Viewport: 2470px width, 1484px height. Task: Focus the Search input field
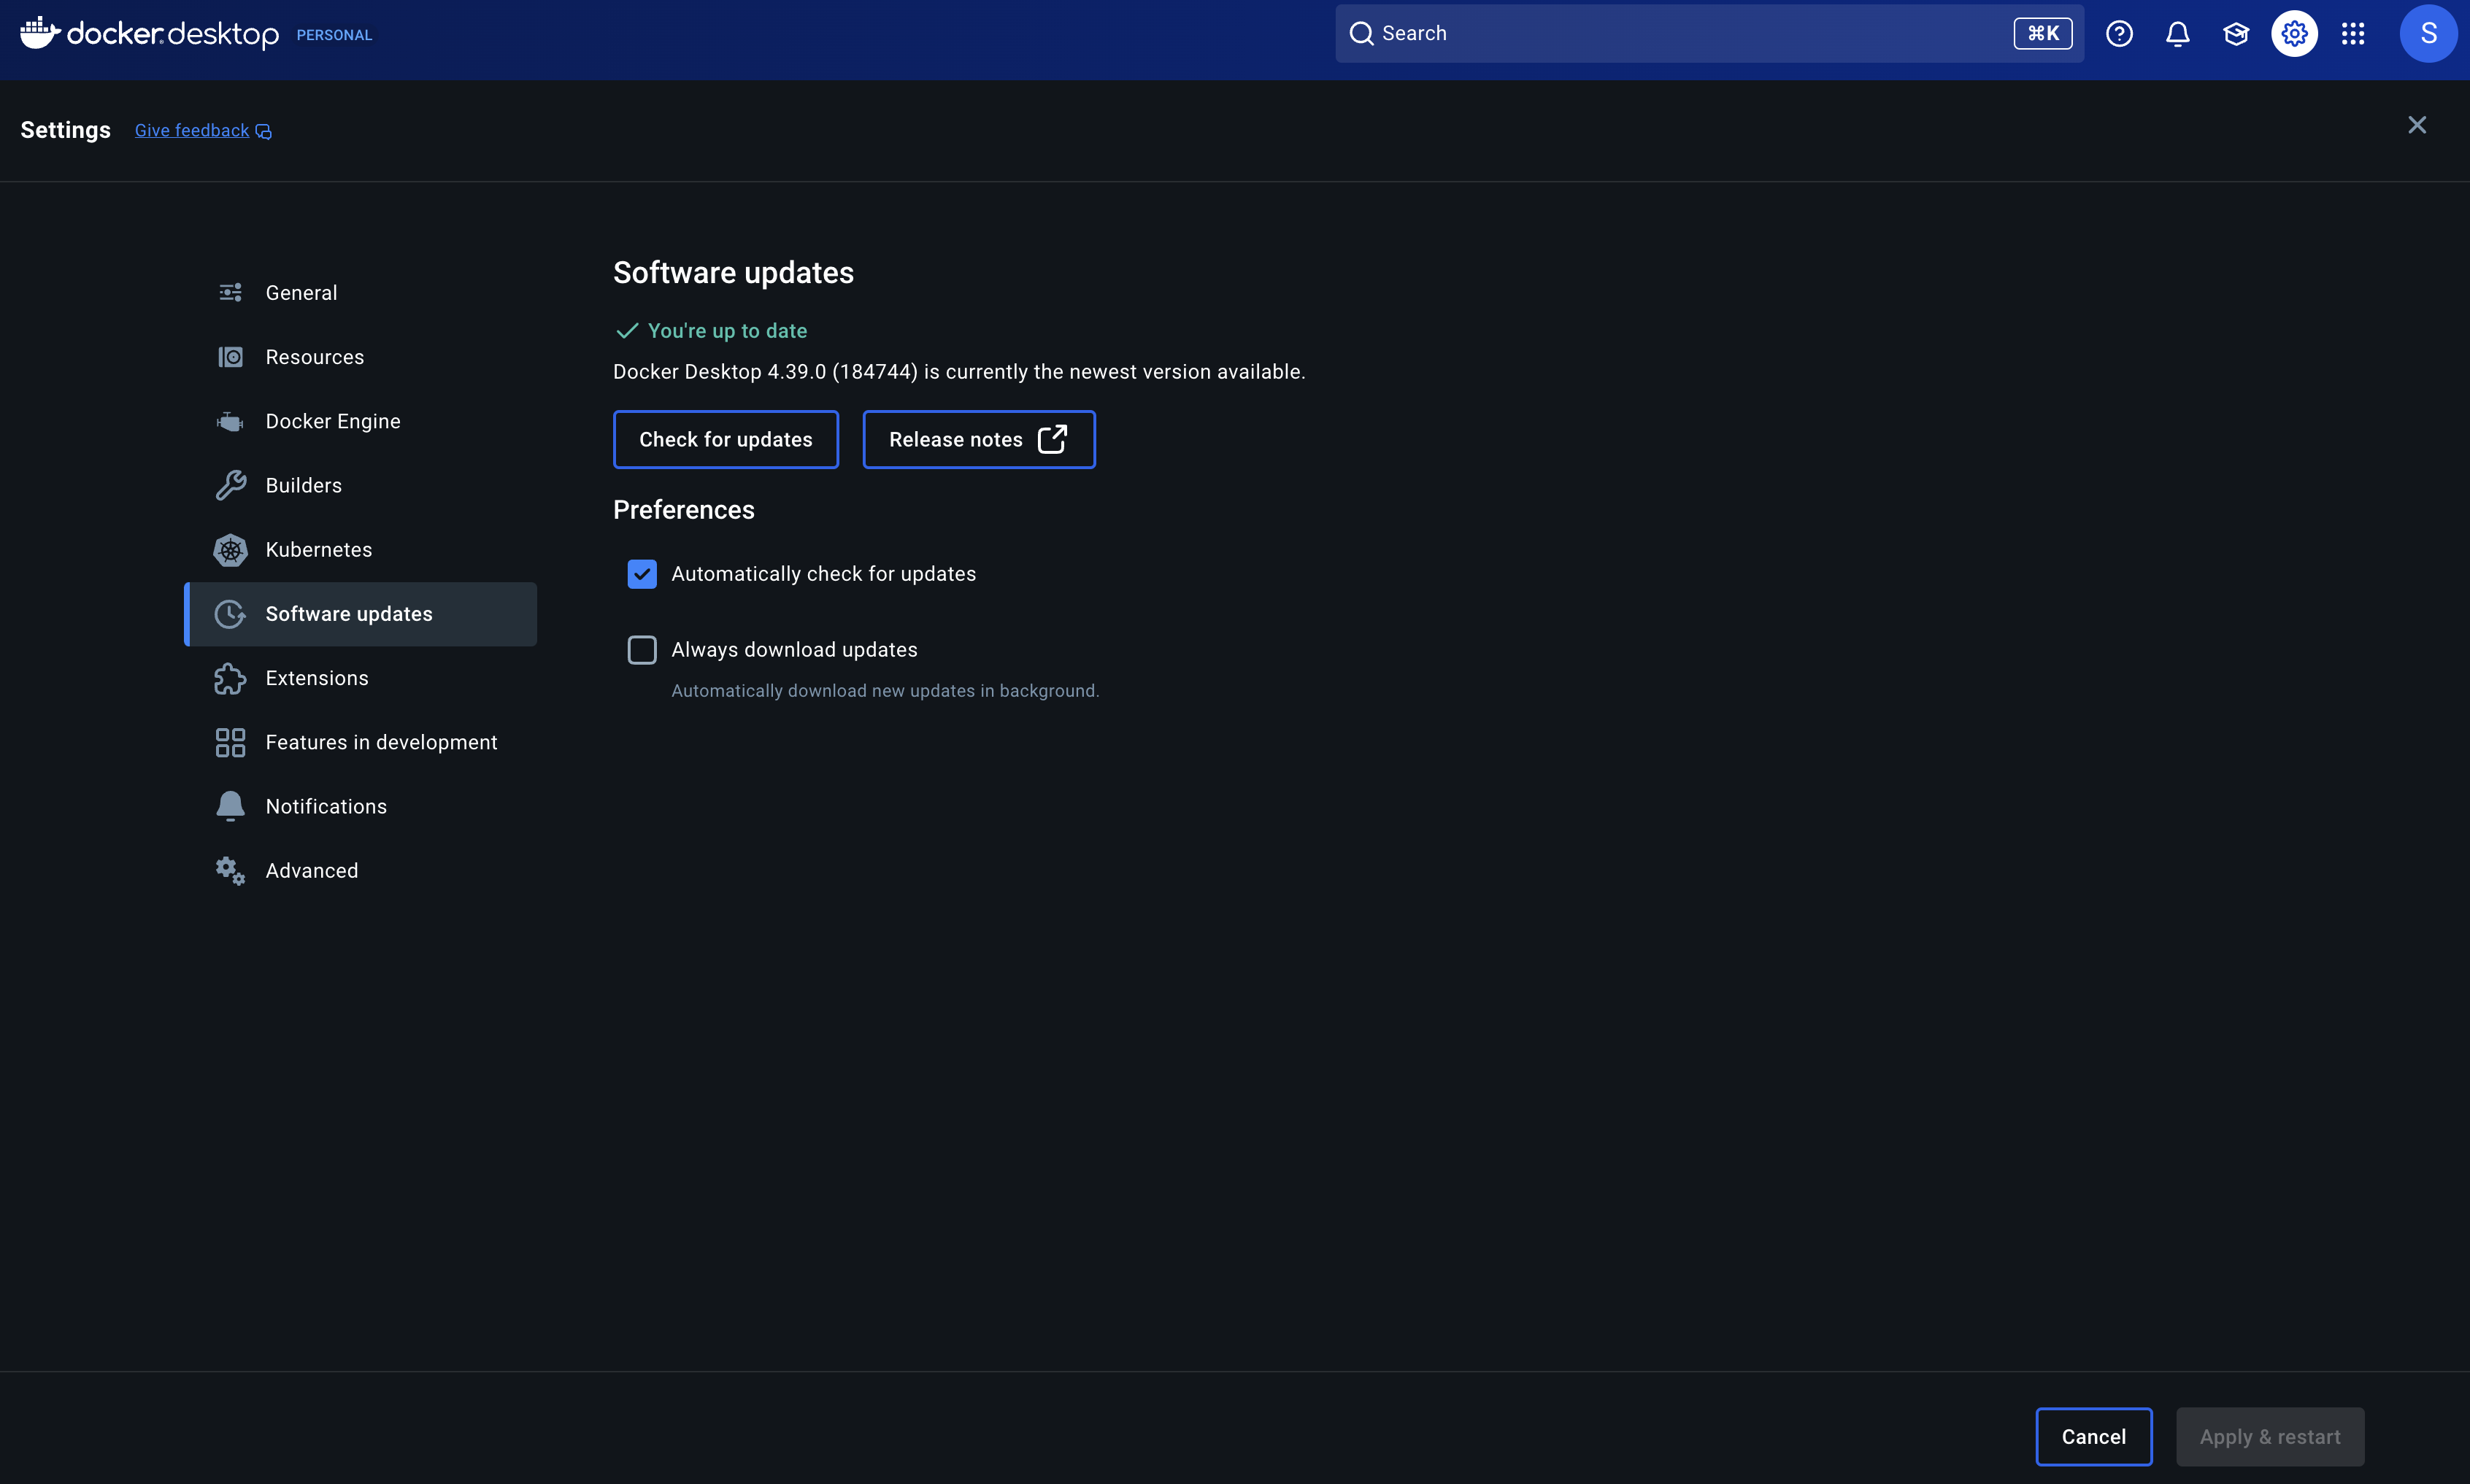1709,34
